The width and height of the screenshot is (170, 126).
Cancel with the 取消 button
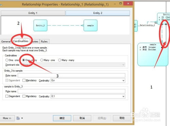pyautogui.click(x=82, y=118)
